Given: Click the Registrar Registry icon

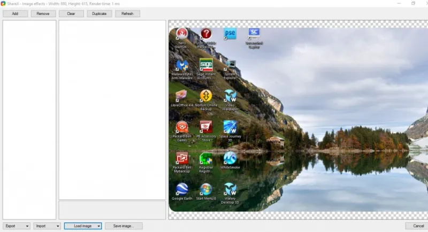Looking at the screenshot, I should [206, 158].
